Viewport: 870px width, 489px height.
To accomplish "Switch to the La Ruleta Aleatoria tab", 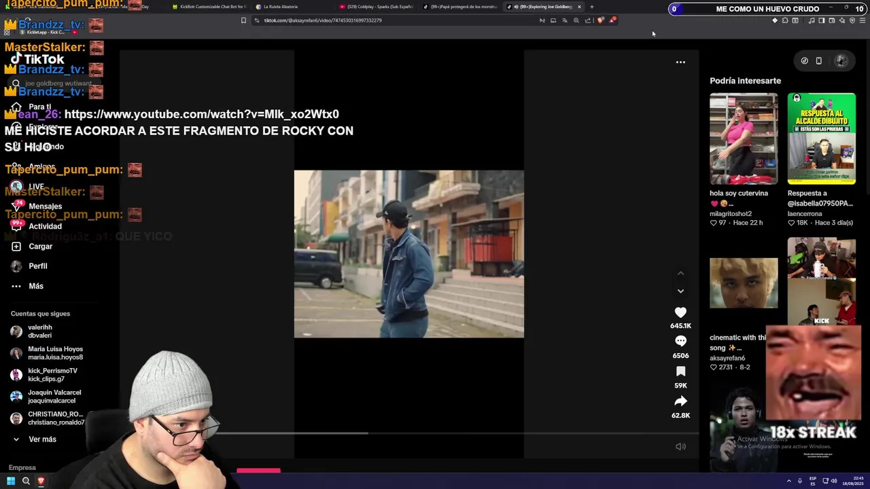I will (x=280, y=7).
